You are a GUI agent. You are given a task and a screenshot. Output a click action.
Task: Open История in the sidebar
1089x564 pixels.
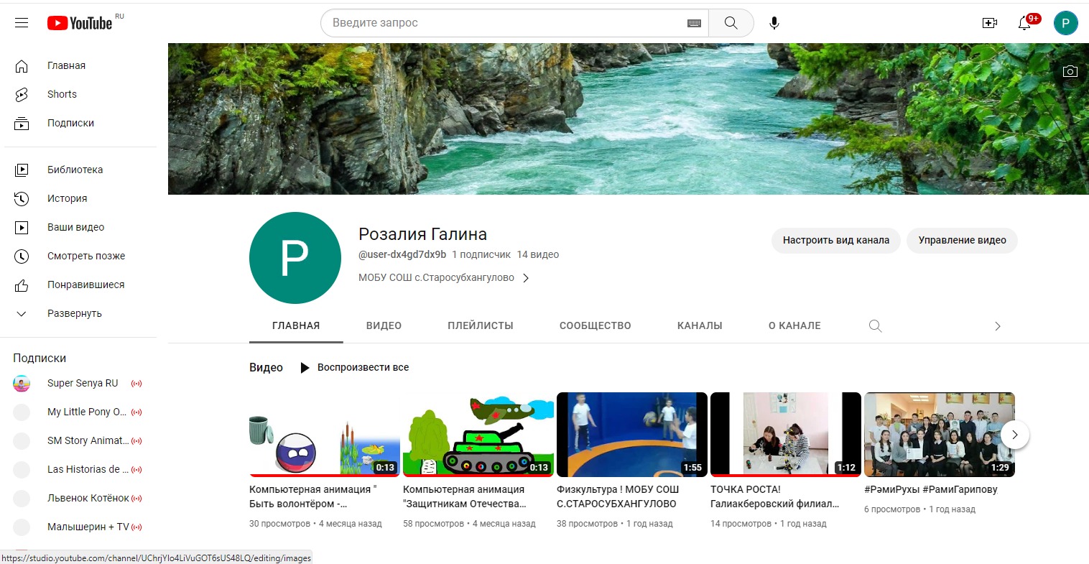pyautogui.click(x=67, y=198)
